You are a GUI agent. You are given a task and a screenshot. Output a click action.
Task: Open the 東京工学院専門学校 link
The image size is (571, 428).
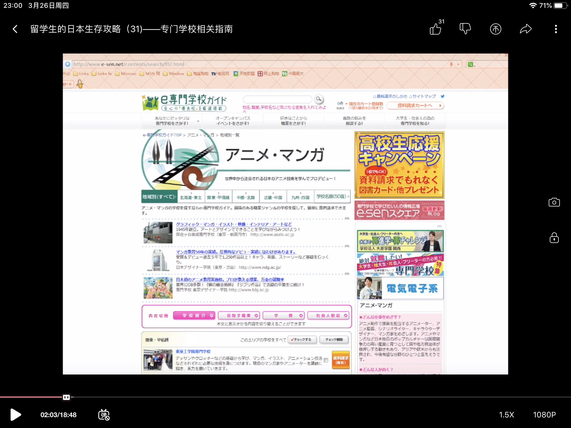click(193, 351)
